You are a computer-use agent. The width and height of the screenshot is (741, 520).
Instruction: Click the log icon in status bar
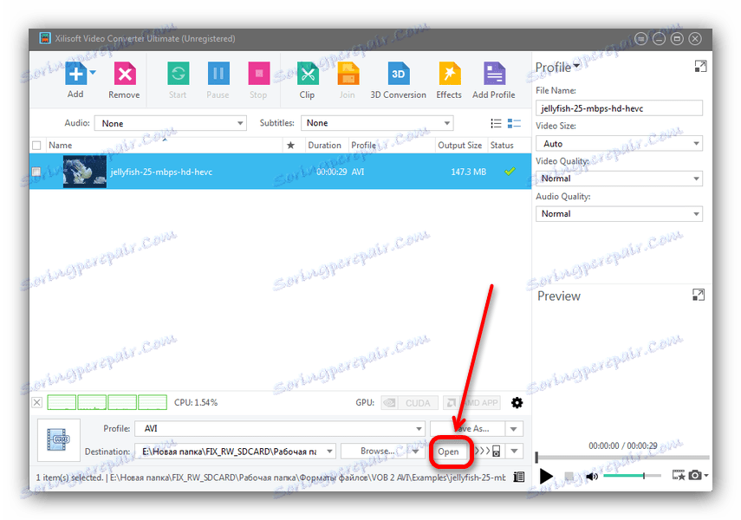(519, 477)
